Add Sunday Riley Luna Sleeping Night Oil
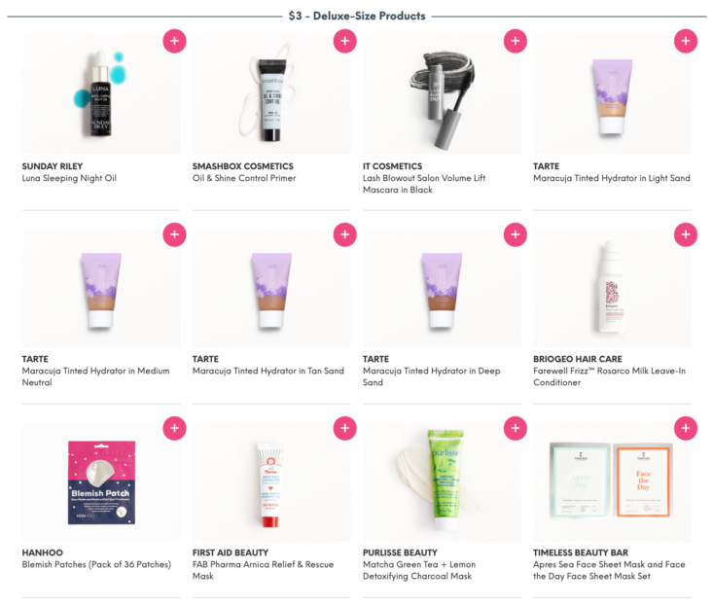The height and width of the screenshot is (606, 713). click(x=175, y=42)
